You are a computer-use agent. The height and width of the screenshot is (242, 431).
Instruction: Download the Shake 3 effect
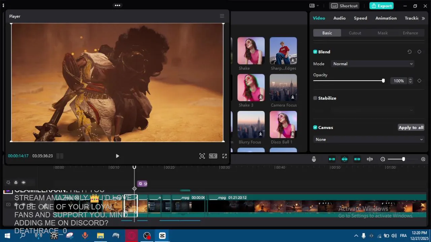pos(261,97)
